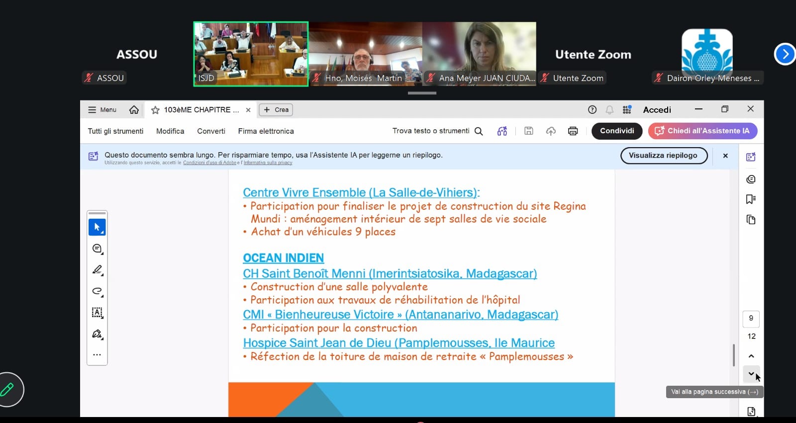This screenshot has height=423, width=796.
Task: Open the Adobe apps grid icon
Action: coord(627,110)
